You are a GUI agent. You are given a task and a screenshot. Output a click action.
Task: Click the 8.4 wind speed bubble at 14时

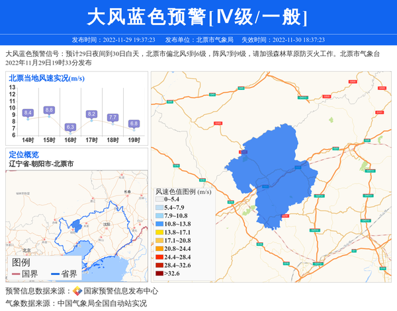28,113
